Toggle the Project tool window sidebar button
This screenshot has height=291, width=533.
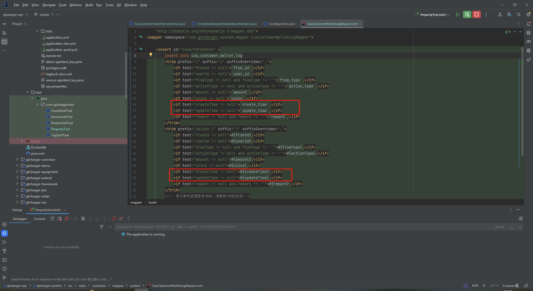pyautogui.click(x=4, y=42)
